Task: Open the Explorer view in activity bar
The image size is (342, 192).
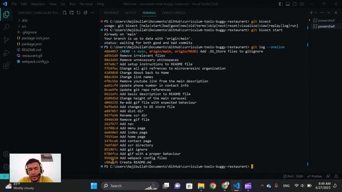Action: tap(6, 14)
